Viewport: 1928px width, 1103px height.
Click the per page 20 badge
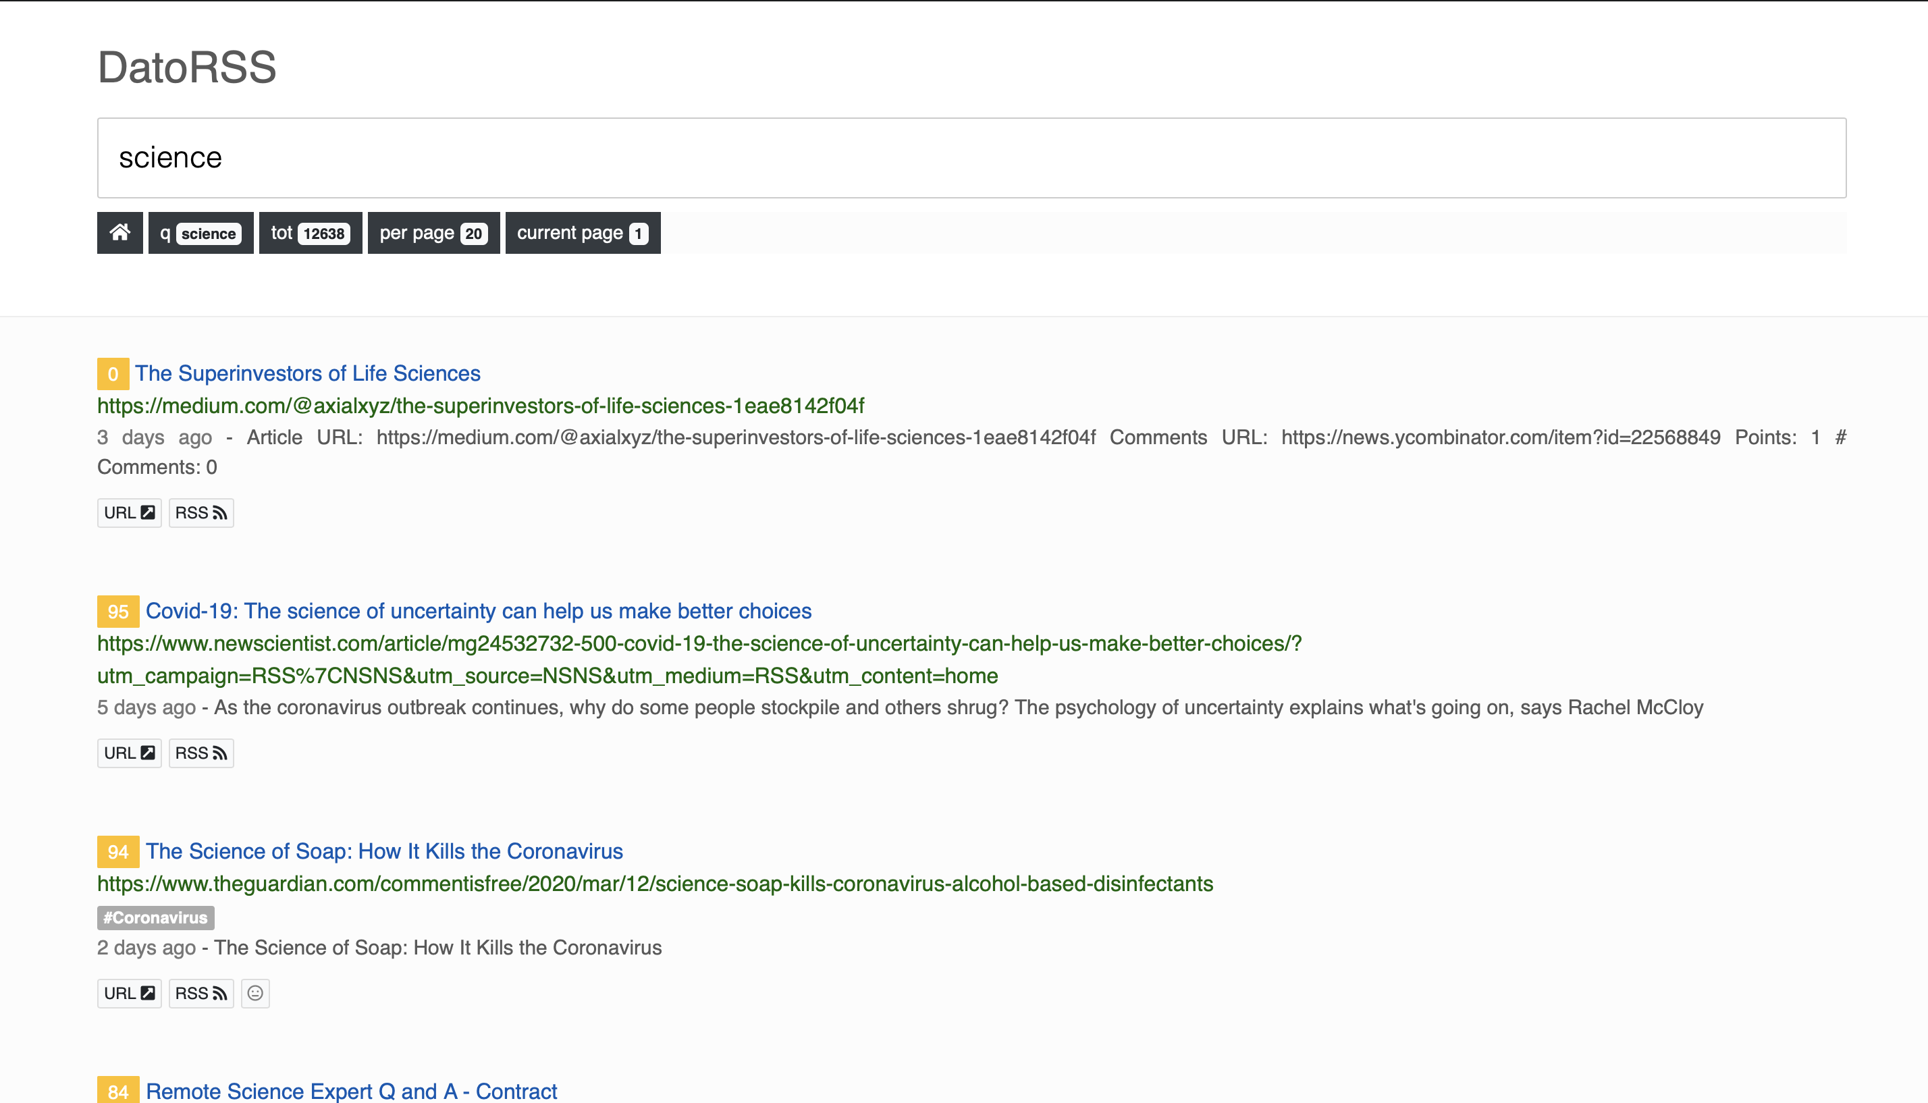coord(433,233)
